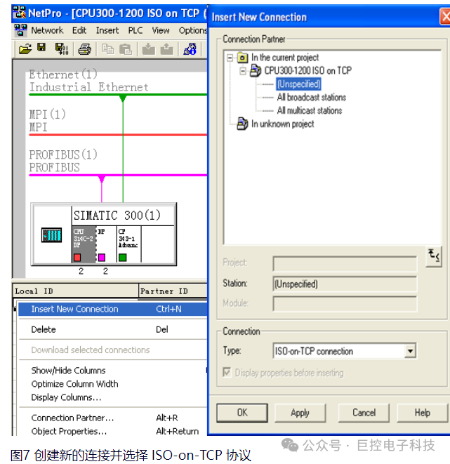The width and height of the screenshot is (450, 464).
Task: Click the Copy toolbar icon
Action: coord(107,49)
